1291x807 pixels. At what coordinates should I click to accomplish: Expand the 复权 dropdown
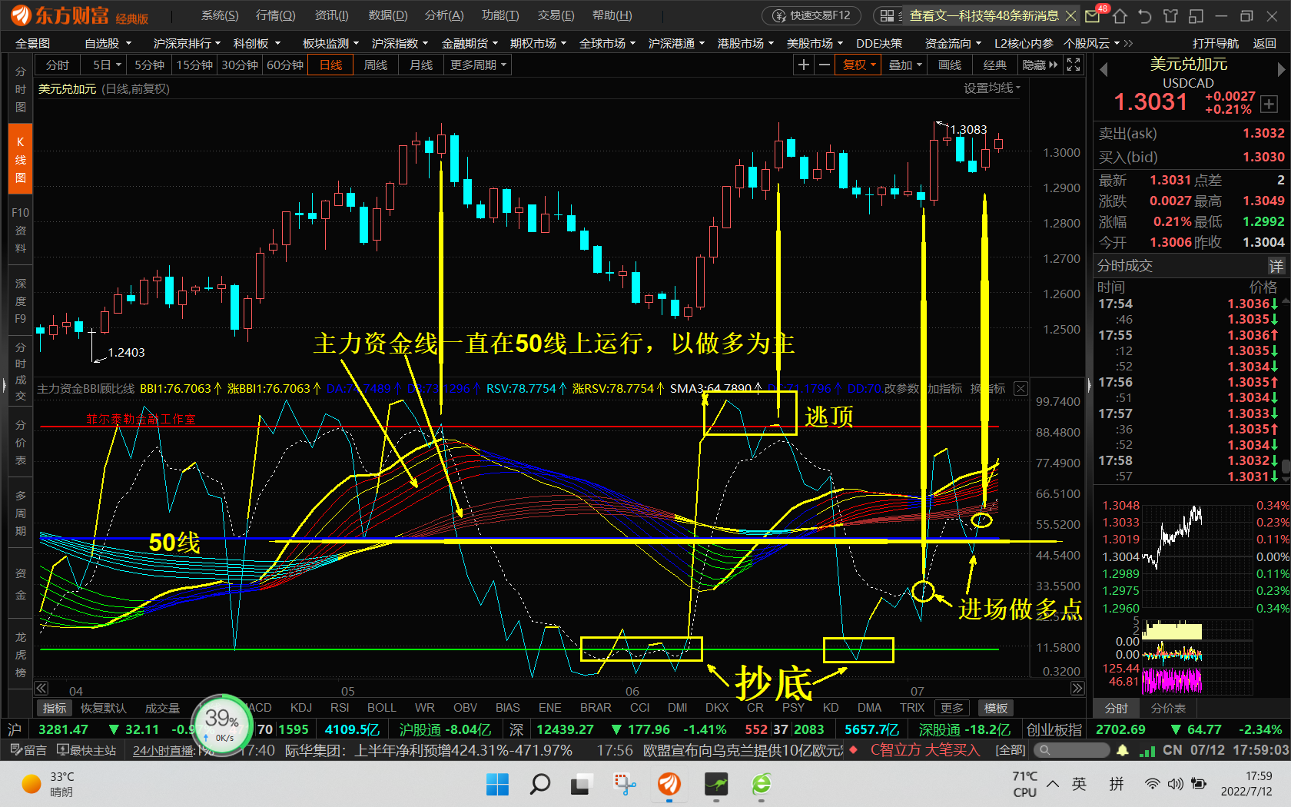click(859, 65)
